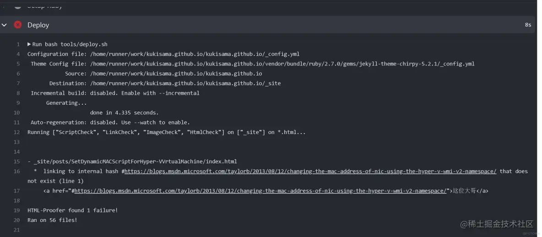Click the 'Source:' path log line
542x237 pixels.
(163, 74)
